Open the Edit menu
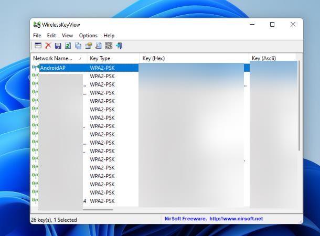The width and height of the screenshot is (320, 236). point(51,36)
